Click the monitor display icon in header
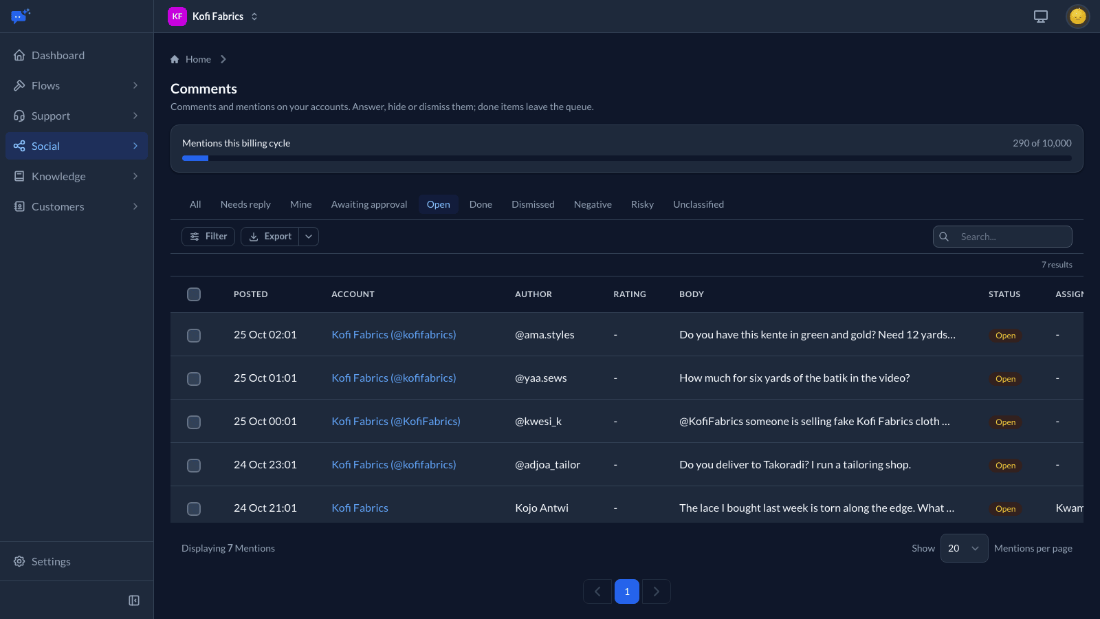 [1041, 16]
